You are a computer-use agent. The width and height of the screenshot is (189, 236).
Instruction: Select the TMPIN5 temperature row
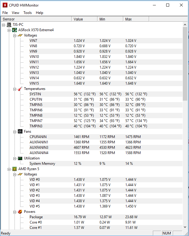[x=106, y=105]
